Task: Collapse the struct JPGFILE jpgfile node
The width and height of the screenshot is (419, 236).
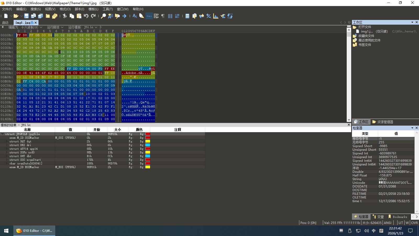Action: click(3, 134)
